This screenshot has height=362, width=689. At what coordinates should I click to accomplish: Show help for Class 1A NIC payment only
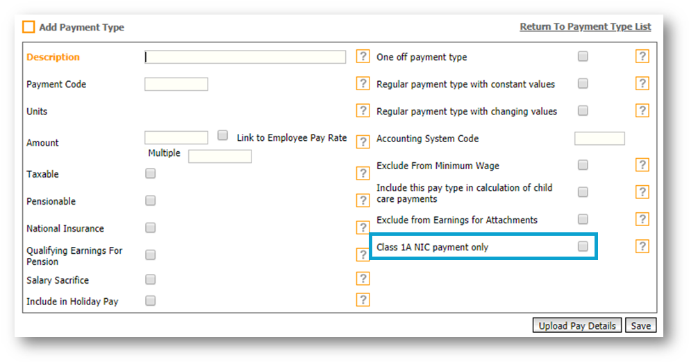click(642, 246)
